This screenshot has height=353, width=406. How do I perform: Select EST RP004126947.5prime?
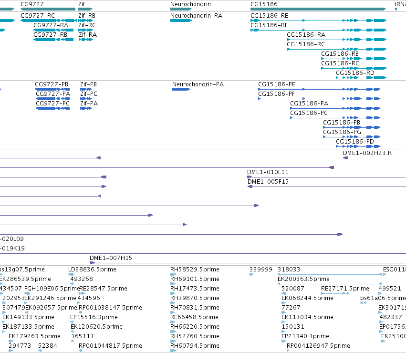(318, 346)
